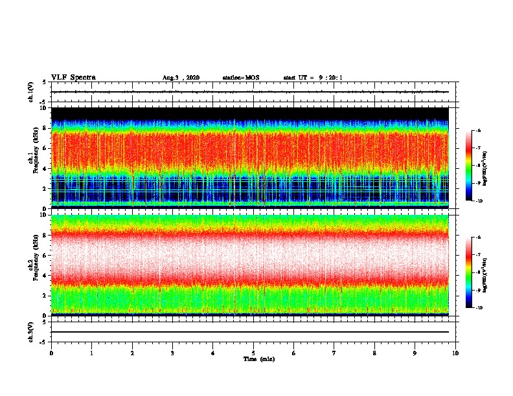Click the "8" tick on ch.2 frequency axis

tap(45, 236)
